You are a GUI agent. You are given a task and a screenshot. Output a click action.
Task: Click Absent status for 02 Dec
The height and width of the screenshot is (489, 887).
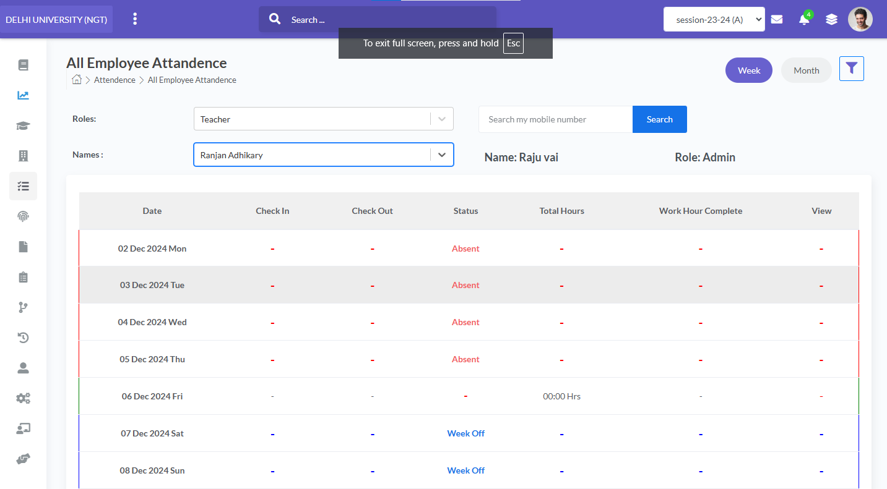point(465,249)
